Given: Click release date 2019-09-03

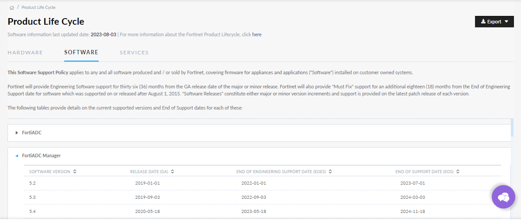Looking at the screenshot, I should [148, 197].
